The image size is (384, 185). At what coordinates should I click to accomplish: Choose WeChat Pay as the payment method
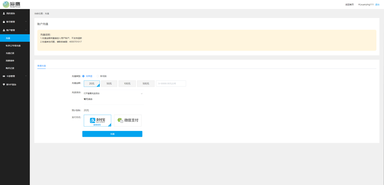pos(128,120)
